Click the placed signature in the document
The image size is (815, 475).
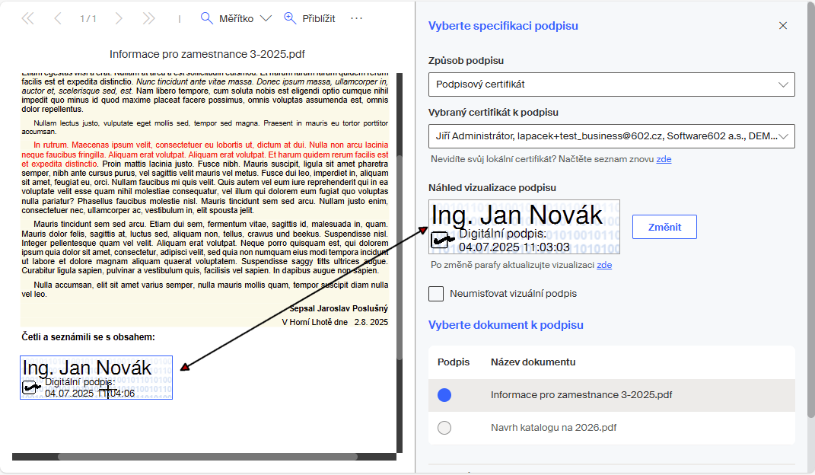[x=96, y=378]
